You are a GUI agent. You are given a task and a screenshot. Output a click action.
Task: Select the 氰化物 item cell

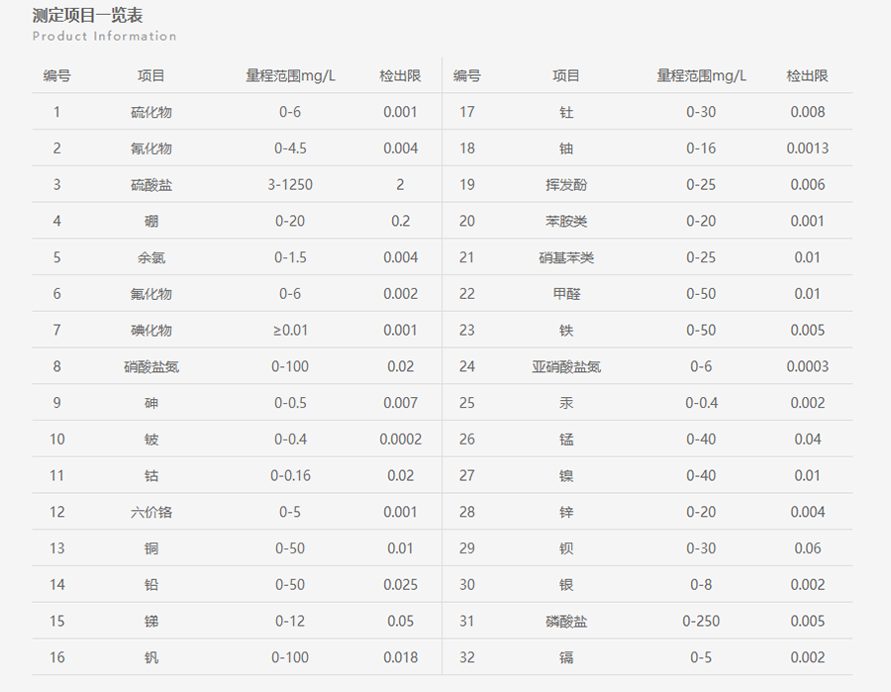pos(151,148)
